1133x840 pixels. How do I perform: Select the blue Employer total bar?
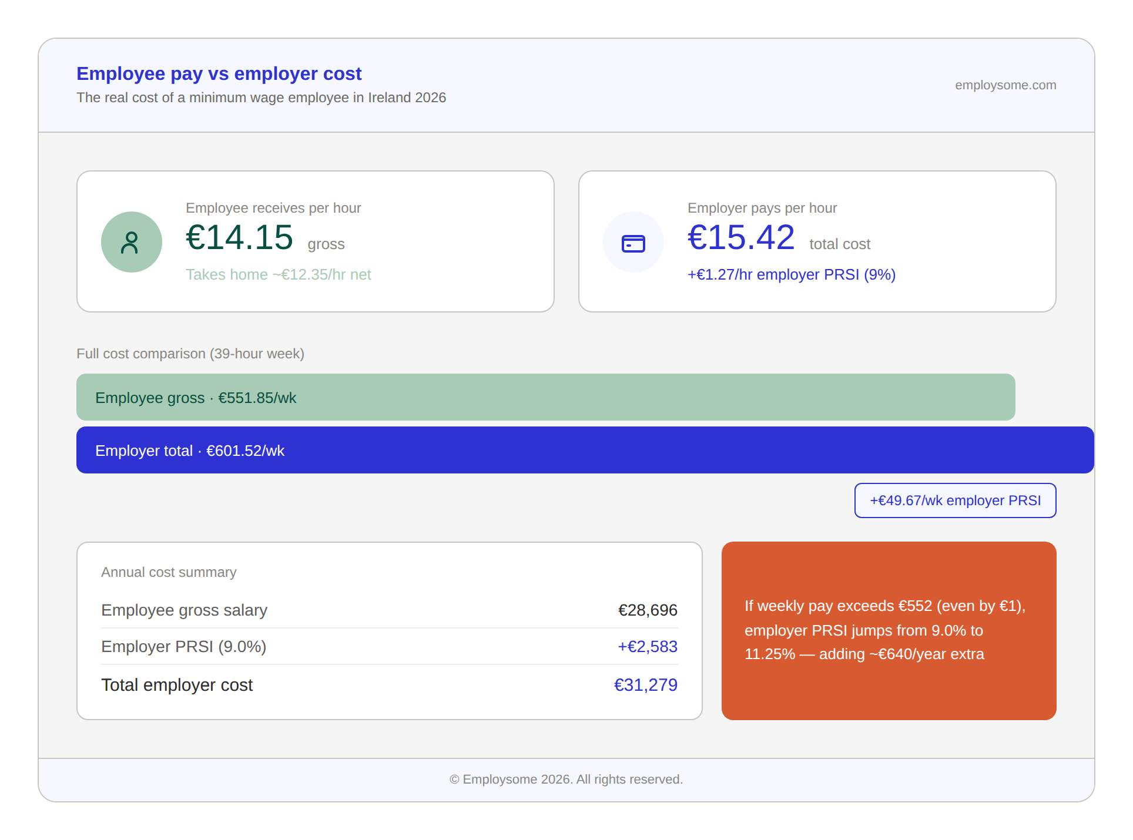pyautogui.click(x=584, y=450)
